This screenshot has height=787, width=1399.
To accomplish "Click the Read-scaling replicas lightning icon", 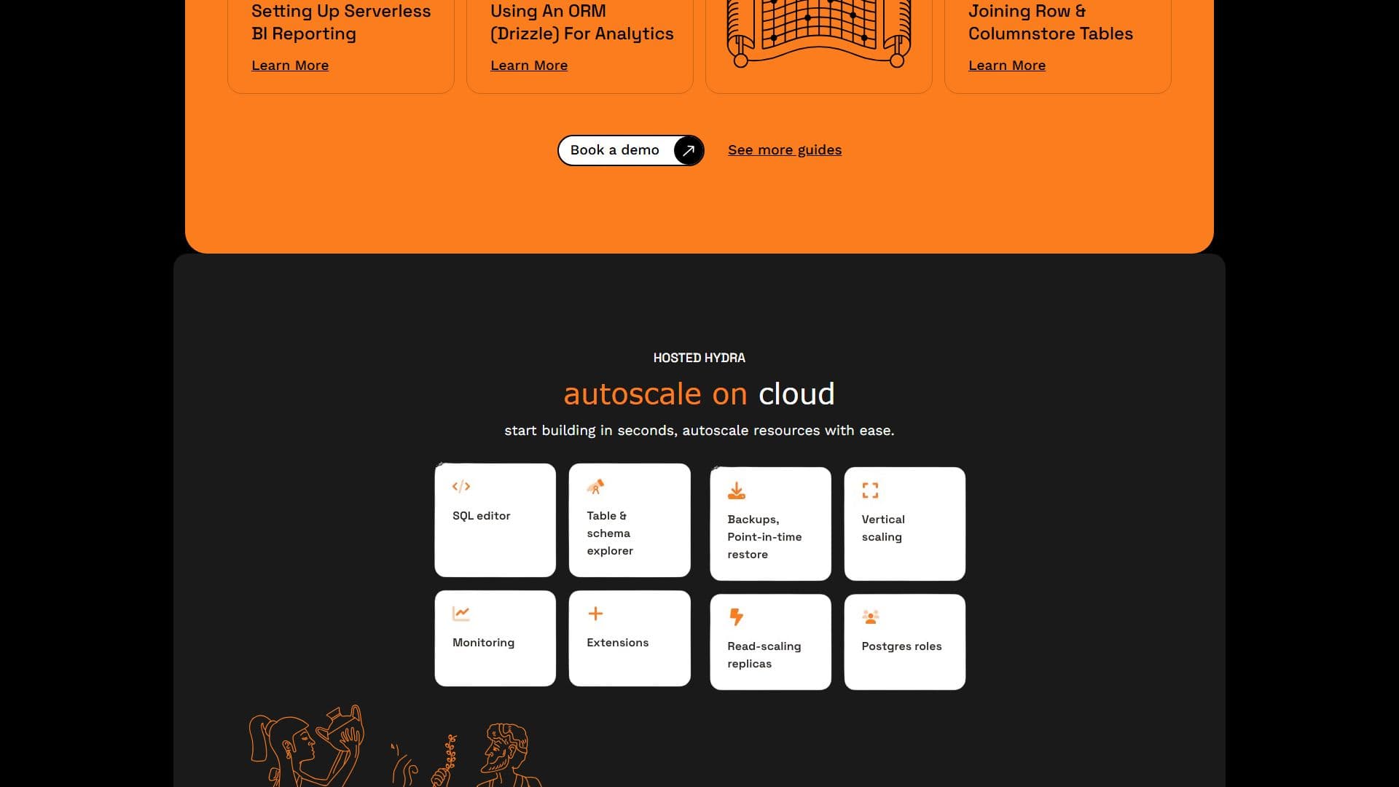I will click(x=736, y=617).
